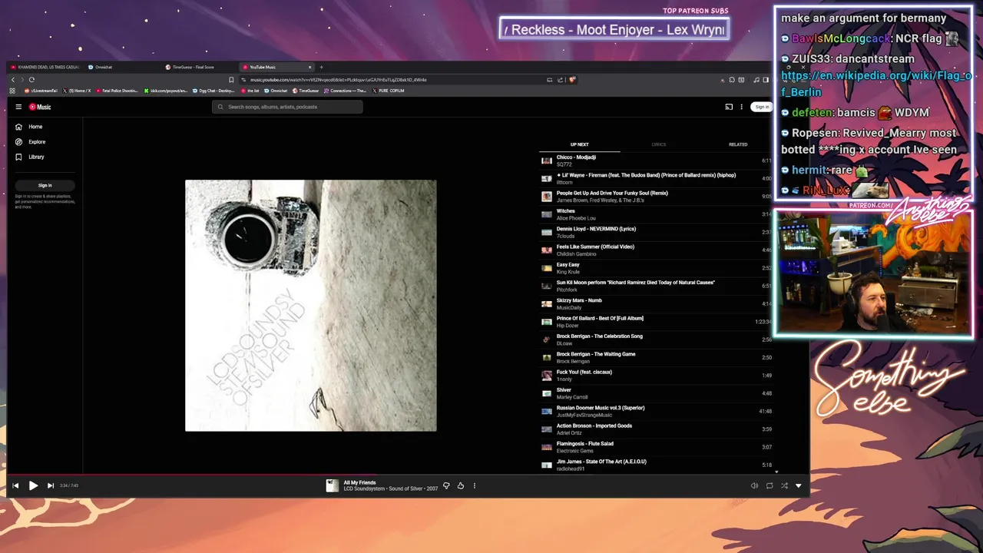Play Chicco - Modjadji from queue
The image size is (983, 553).
coord(657,161)
